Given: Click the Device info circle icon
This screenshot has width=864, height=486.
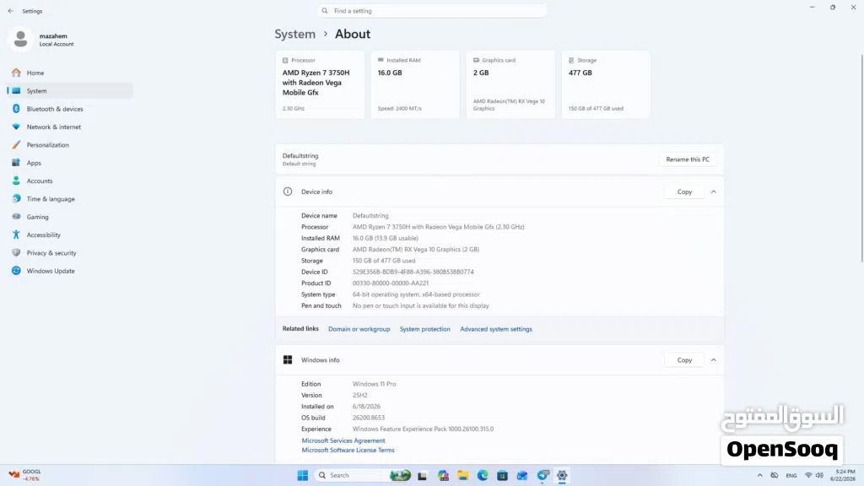Looking at the screenshot, I should tap(288, 192).
